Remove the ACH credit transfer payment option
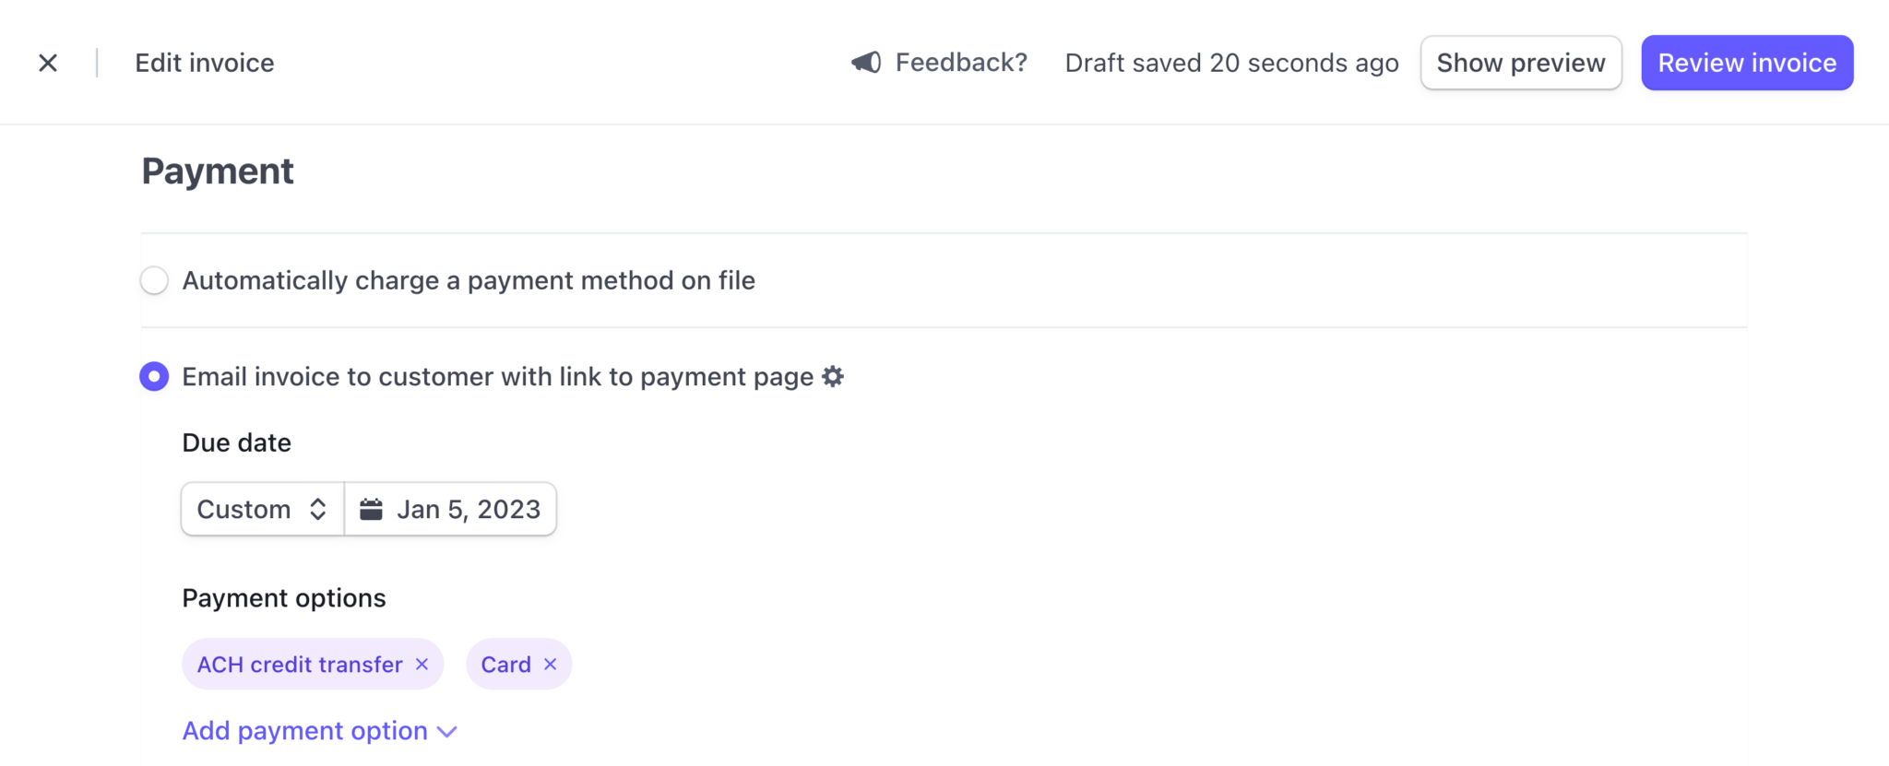Image resolution: width=1889 pixels, height=766 pixels. (422, 664)
